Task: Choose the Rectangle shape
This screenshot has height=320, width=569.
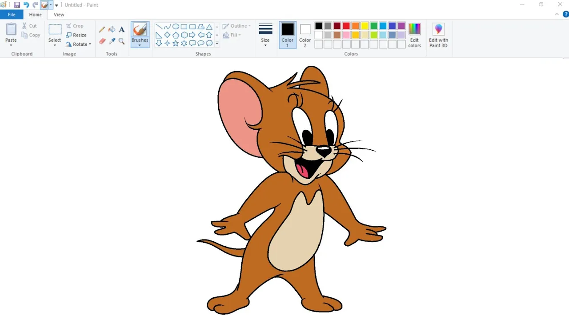Action: pyautogui.click(x=184, y=27)
